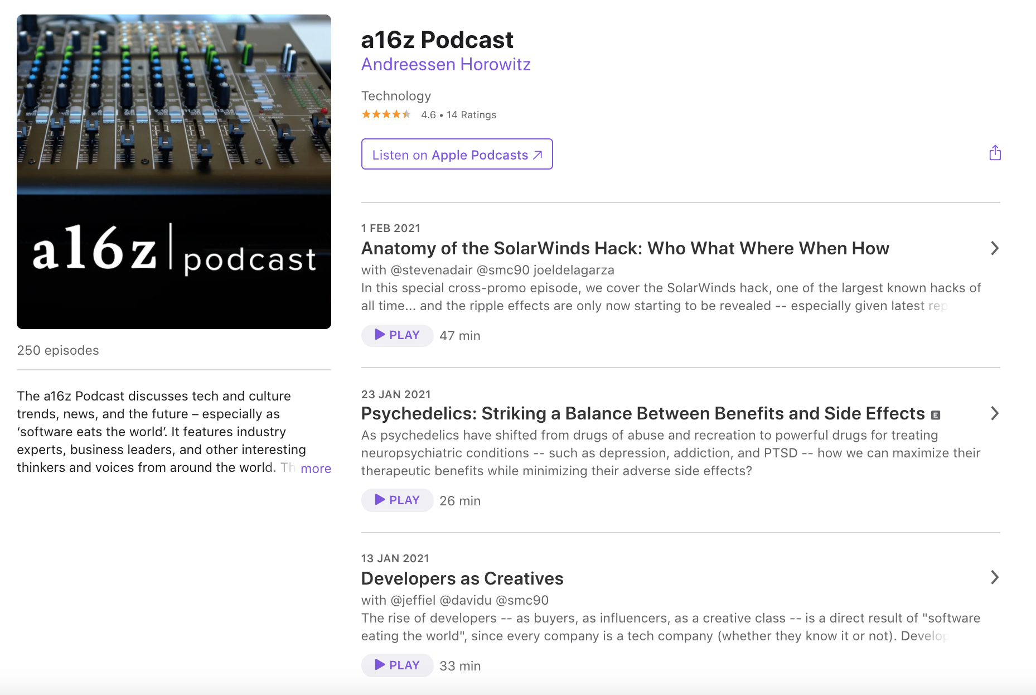Click the 23 JAN 2021 date

[x=396, y=394]
